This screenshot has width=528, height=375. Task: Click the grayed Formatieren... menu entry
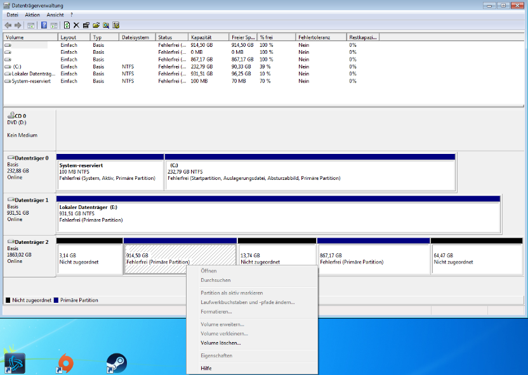pyautogui.click(x=252, y=312)
